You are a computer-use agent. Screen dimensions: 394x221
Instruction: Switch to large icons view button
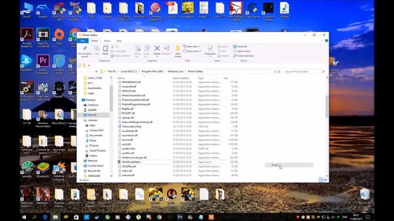click(x=326, y=180)
